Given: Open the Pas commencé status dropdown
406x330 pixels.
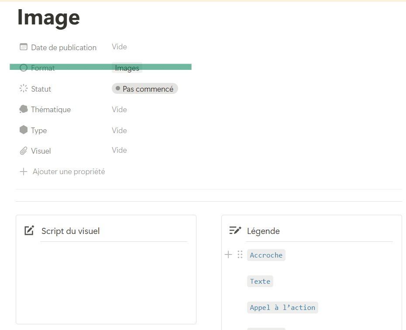Looking at the screenshot, I should [145, 89].
